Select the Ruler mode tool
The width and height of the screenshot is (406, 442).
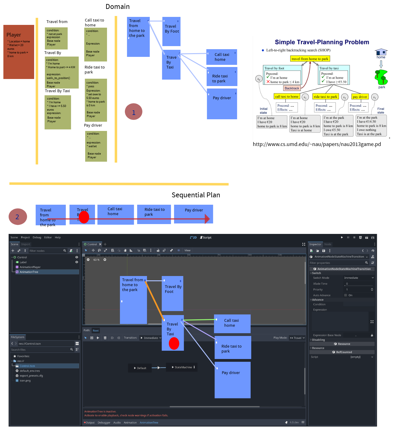131,250
